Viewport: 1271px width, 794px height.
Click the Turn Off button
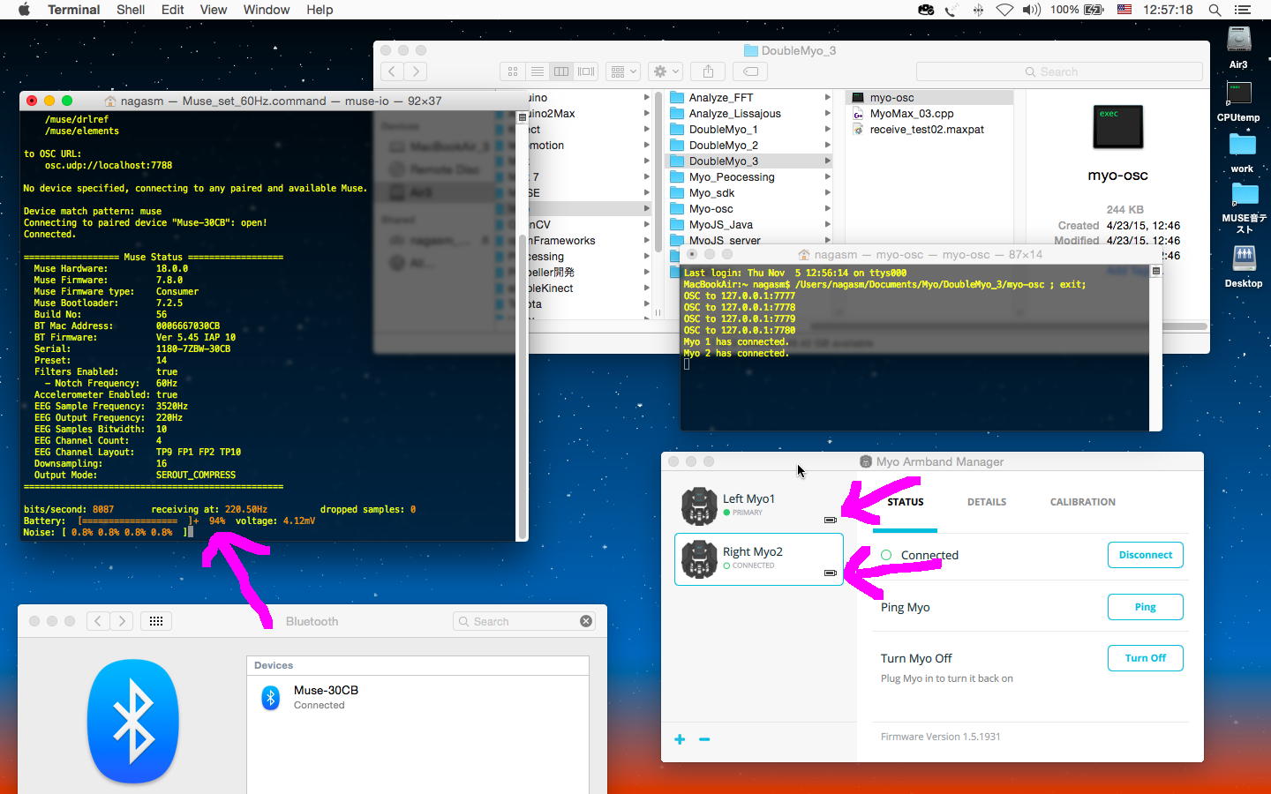(x=1146, y=658)
